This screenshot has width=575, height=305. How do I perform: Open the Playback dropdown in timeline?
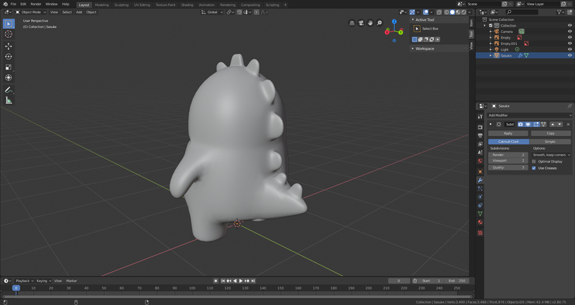point(24,281)
